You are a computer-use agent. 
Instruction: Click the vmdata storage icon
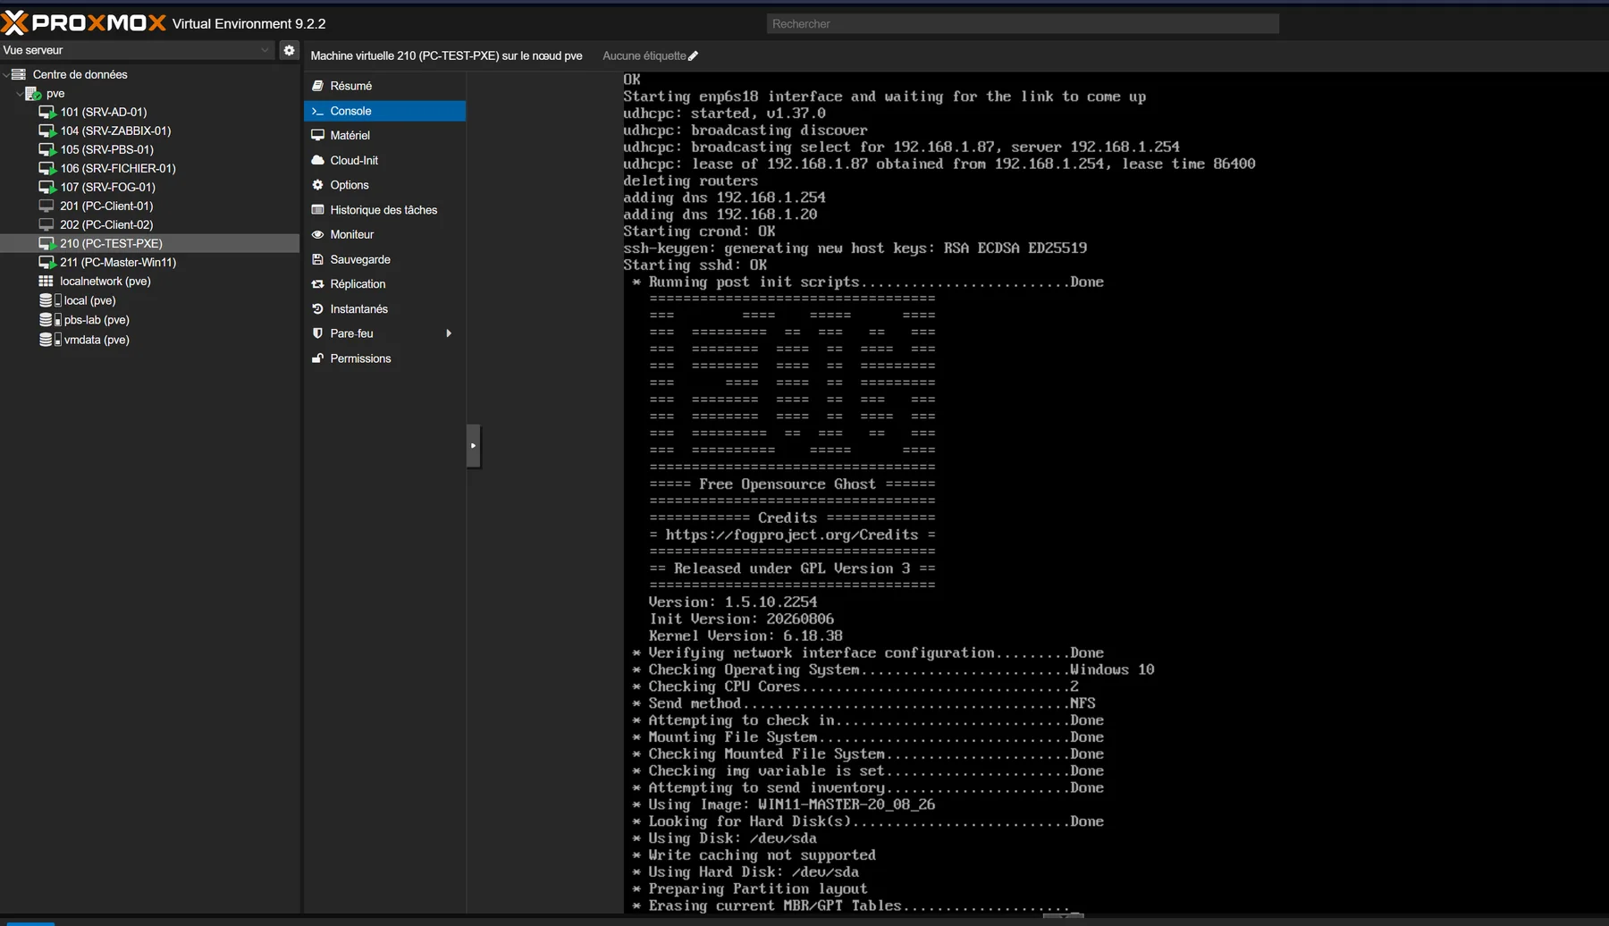pyautogui.click(x=50, y=340)
